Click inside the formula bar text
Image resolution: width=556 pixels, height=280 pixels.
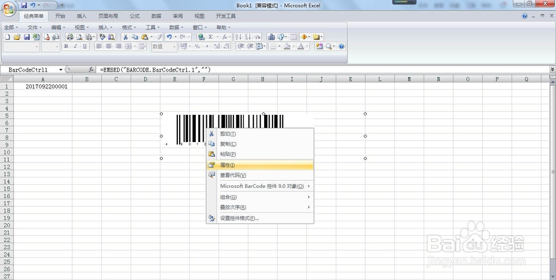pyautogui.click(x=155, y=70)
